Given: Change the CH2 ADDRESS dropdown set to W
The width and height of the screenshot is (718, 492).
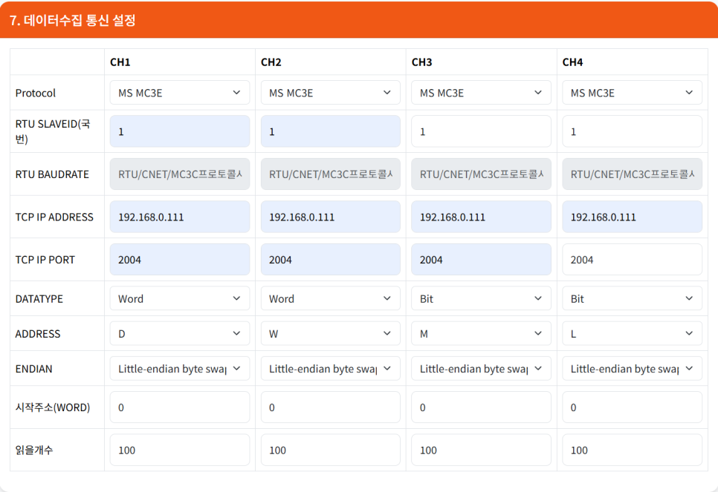Looking at the screenshot, I should 330,333.
